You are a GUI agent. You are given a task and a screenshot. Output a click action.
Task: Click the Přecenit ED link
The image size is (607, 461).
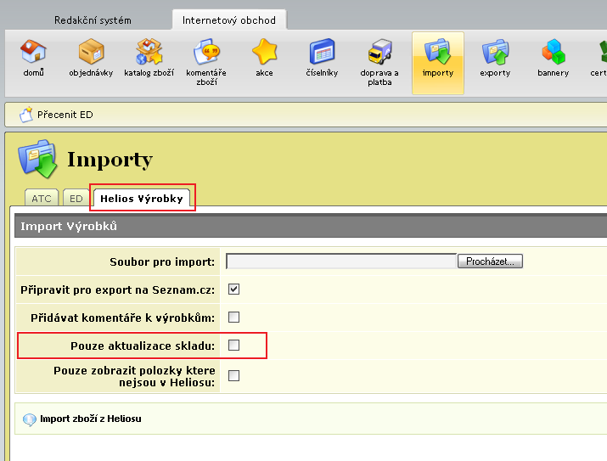tap(65, 115)
